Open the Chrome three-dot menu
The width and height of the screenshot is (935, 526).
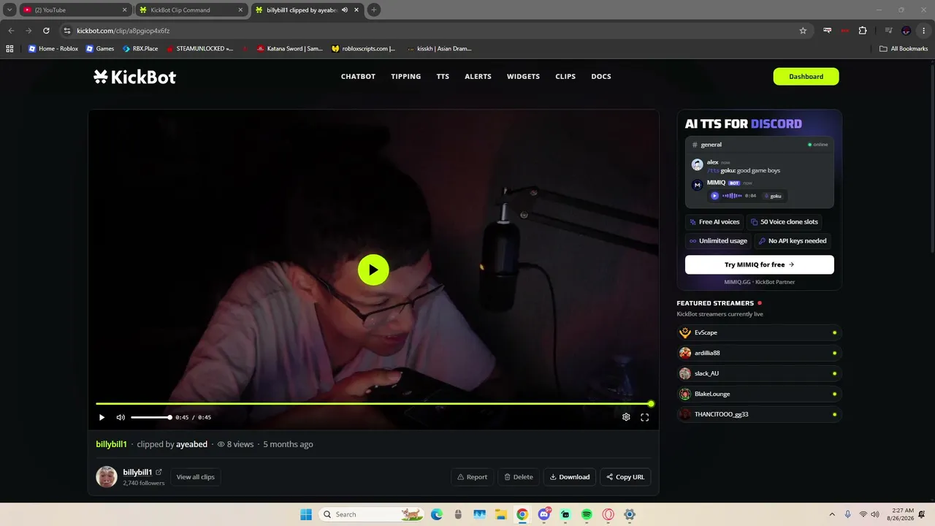click(x=924, y=31)
